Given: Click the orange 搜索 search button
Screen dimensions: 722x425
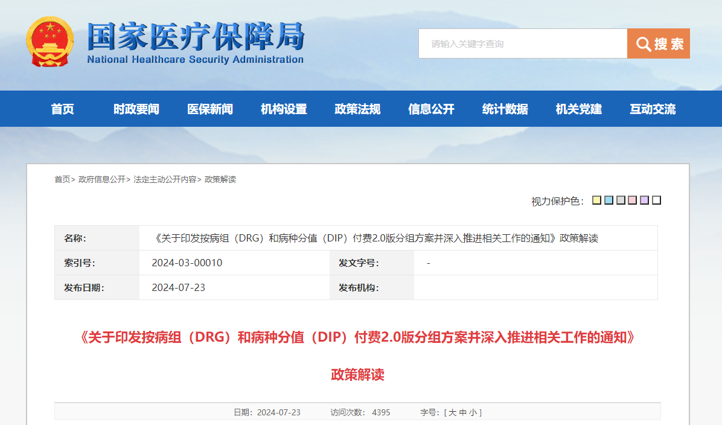Looking at the screenshot, I should [658, 43].
